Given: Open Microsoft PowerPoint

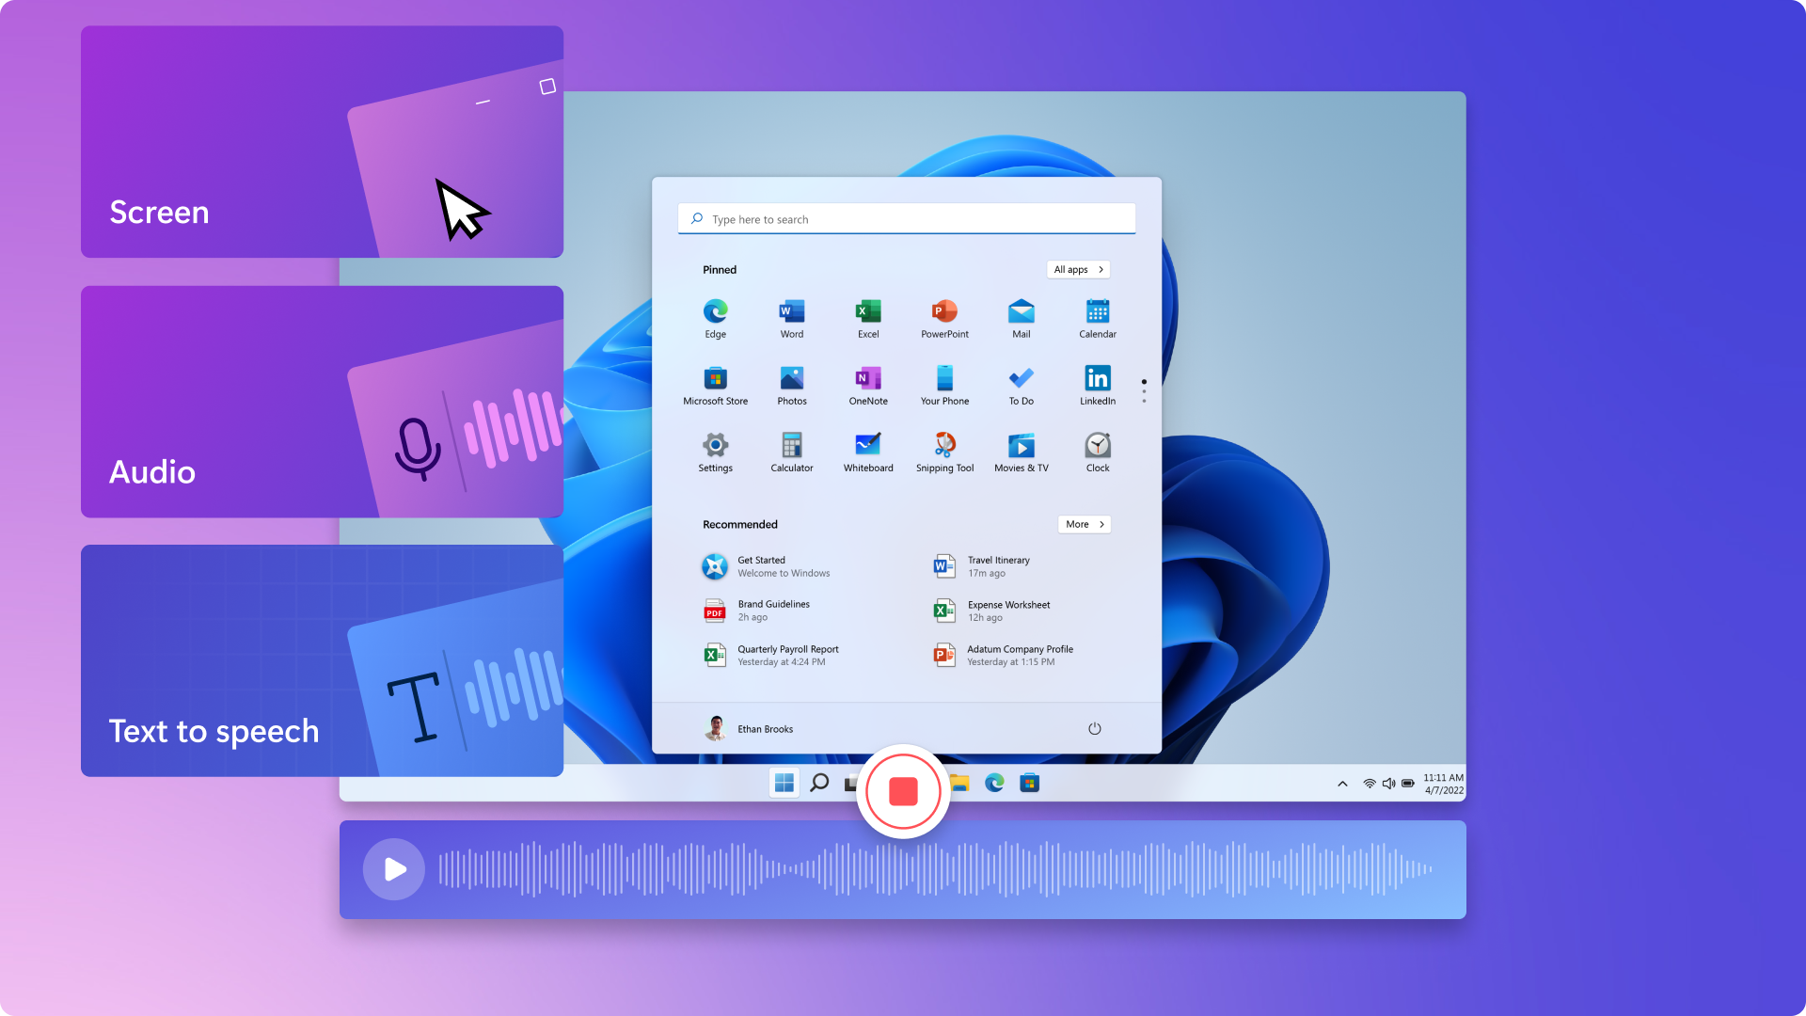Looking at the screenshot, I should click(x=943, y=312).
